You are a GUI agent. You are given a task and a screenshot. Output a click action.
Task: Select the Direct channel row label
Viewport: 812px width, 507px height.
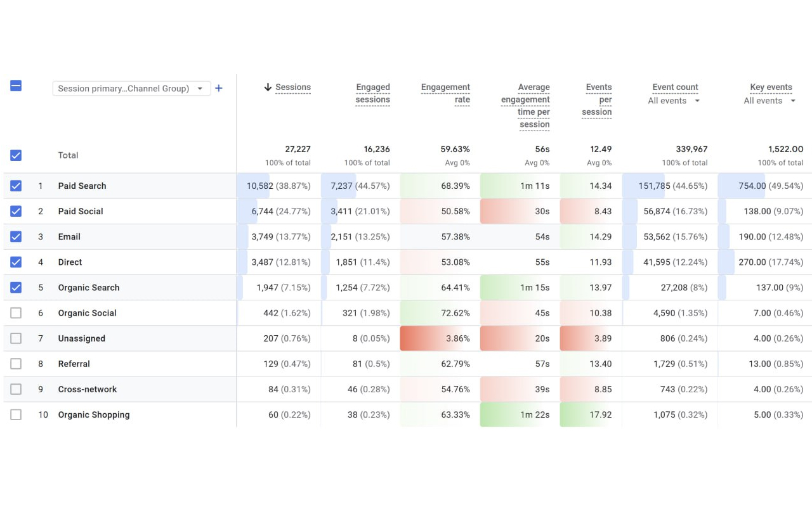click(x=70, y=262)
